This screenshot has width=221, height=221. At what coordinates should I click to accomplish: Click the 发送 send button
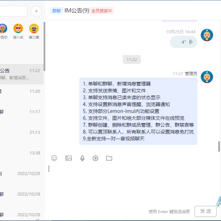click(x=206, y=211)
